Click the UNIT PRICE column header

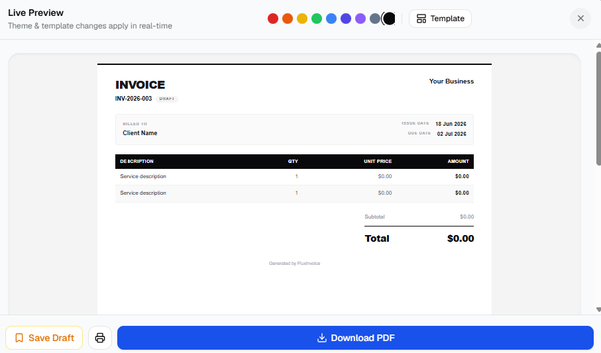click(378, 162)
